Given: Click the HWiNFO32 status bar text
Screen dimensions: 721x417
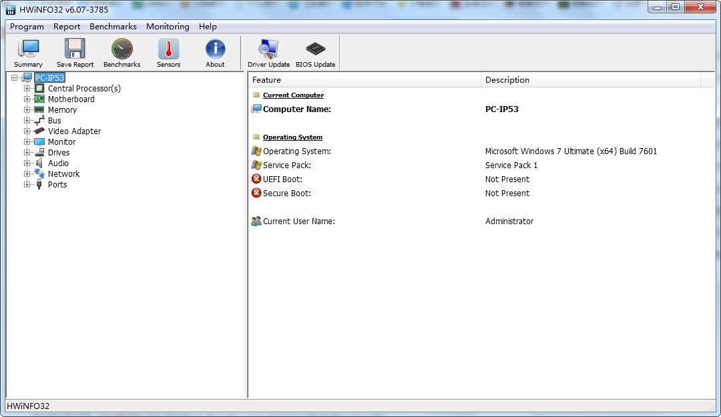Looking at the screenshot, I should tap(28, 406).
